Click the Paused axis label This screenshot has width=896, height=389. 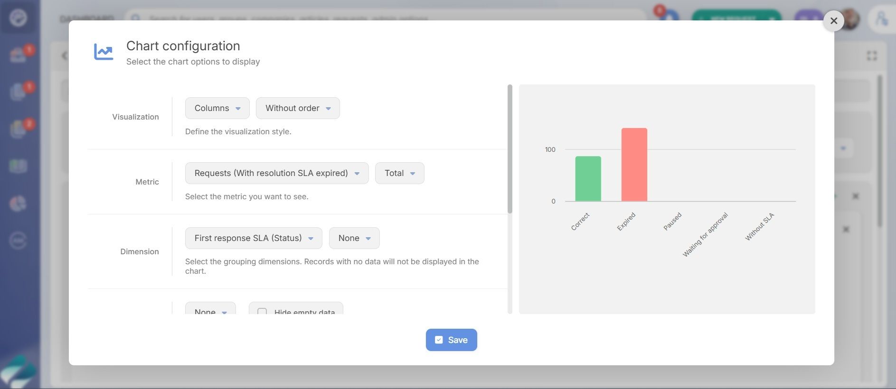pyautogui.click(x=672, y=222)
